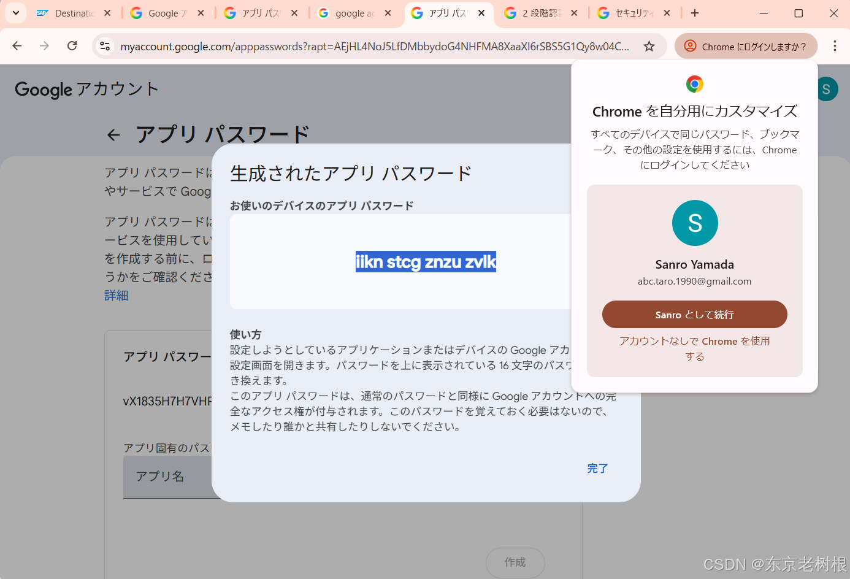Click 生成されたアプリ パスワード dialog heading
850x579 pixels.
coord(351,174)
